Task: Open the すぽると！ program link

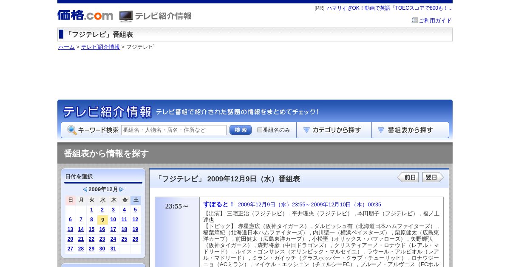Action: 219,204
